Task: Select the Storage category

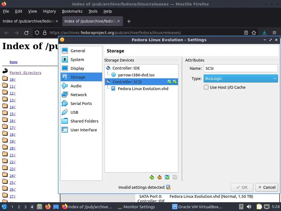Action: point(81,77)
